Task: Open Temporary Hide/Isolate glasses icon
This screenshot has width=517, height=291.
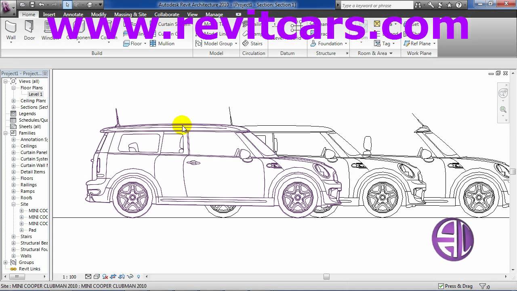Action: click(130, 277)
